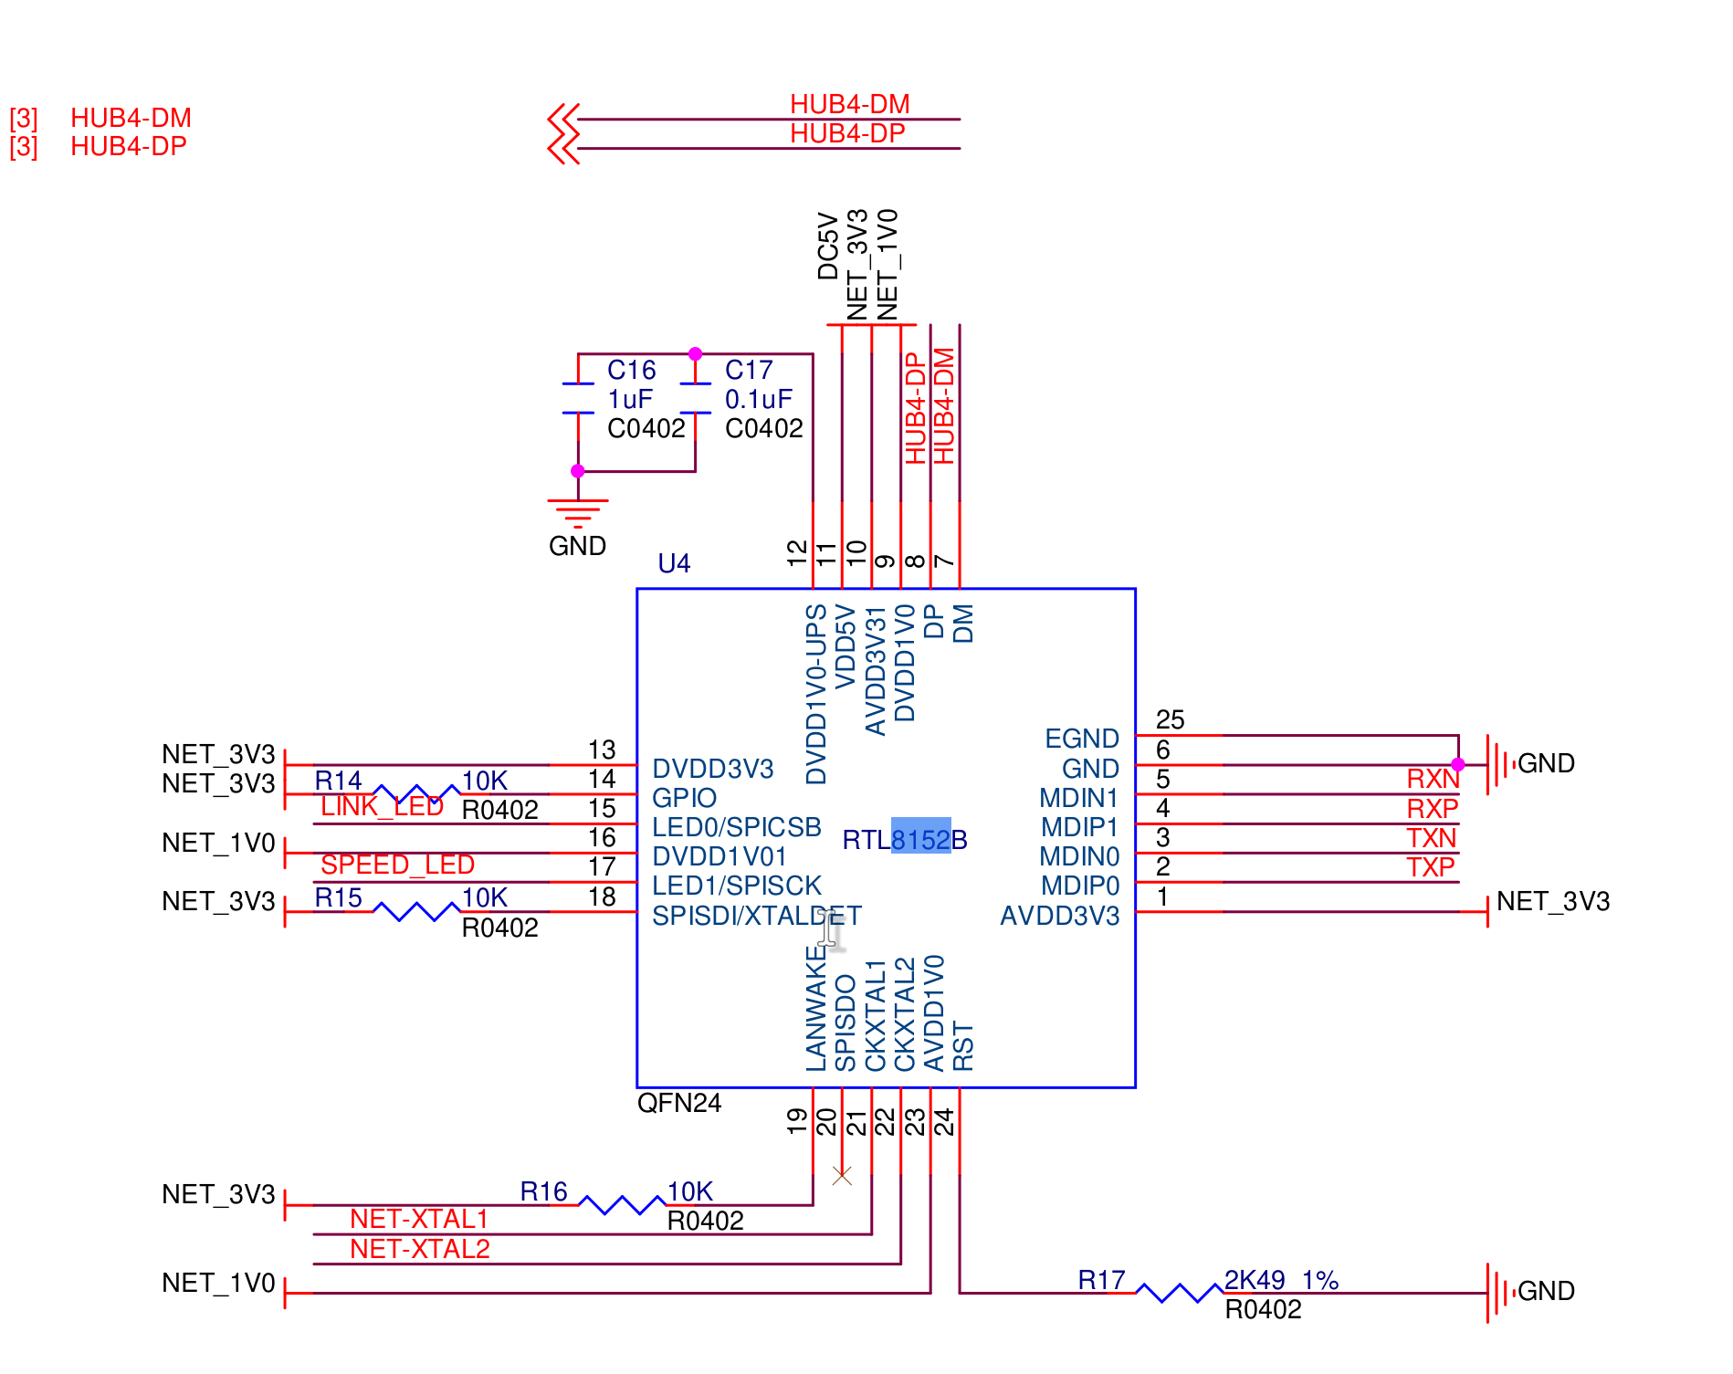Click the HUB4-DP sheet reference in the left list

(x=129, y=146)
